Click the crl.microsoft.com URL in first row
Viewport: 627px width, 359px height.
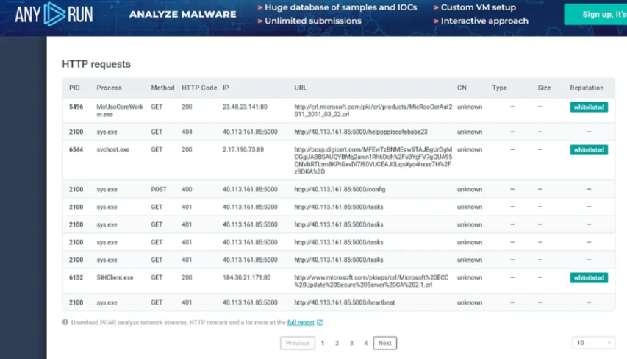(x=373, y=111)
